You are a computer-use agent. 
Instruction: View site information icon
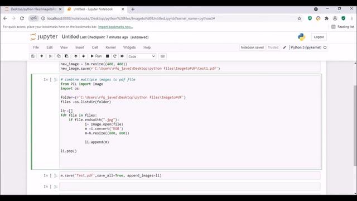tap(43, 18)
